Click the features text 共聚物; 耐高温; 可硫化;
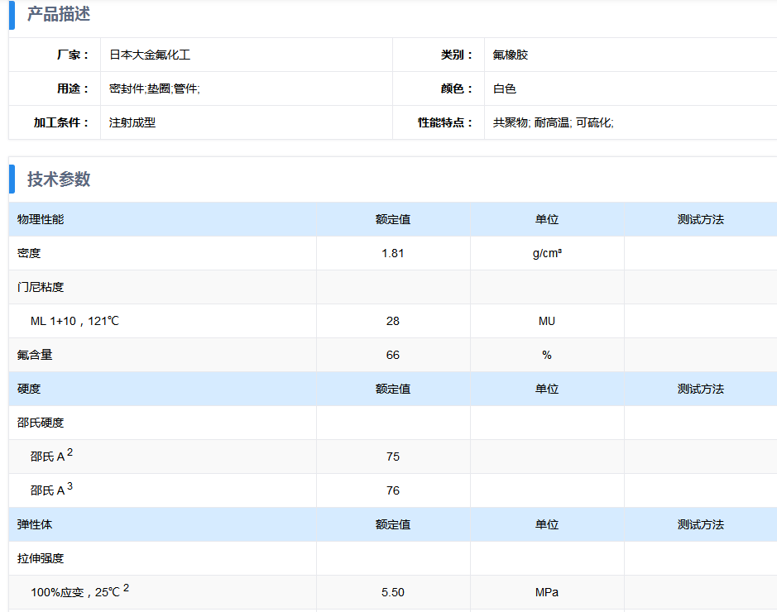 point(553,122)
